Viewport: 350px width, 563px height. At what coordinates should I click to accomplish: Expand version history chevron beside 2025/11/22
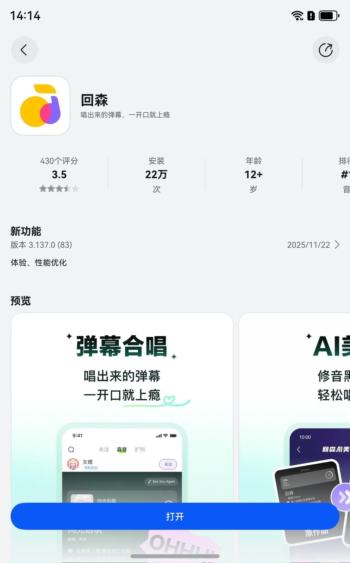point(337,245)
